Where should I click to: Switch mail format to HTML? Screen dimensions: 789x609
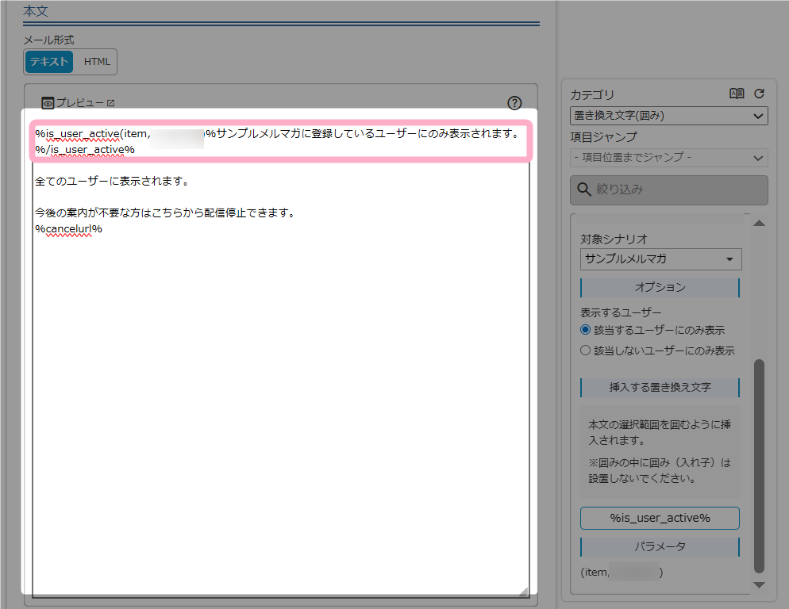point(97,62)
